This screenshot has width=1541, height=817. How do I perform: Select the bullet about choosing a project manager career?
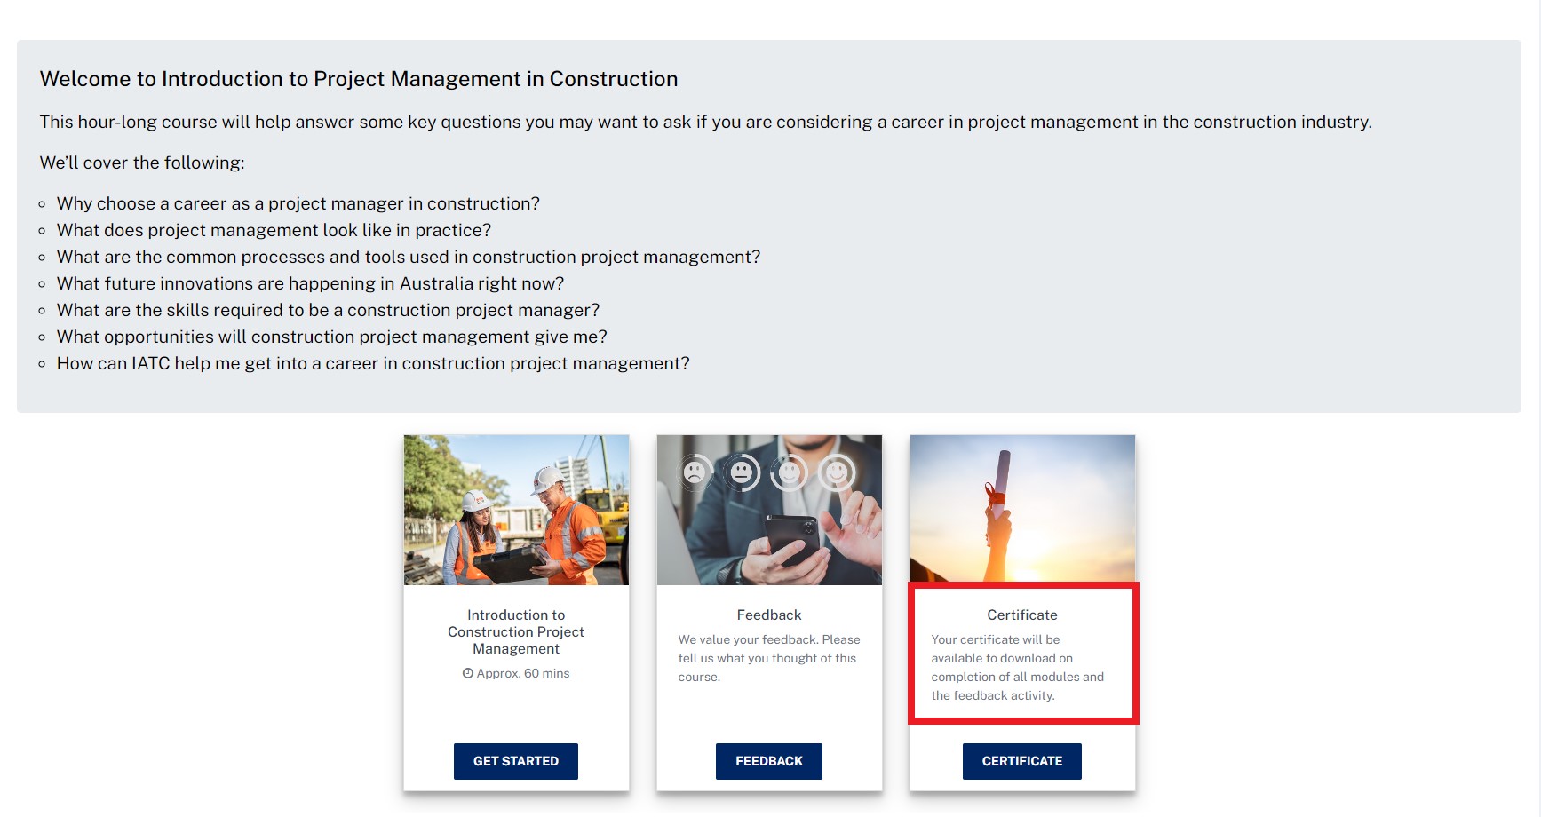coord(298,203)
